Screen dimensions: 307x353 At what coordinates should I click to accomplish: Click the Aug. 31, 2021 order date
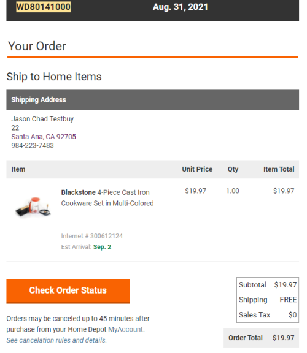pos(181,7)
